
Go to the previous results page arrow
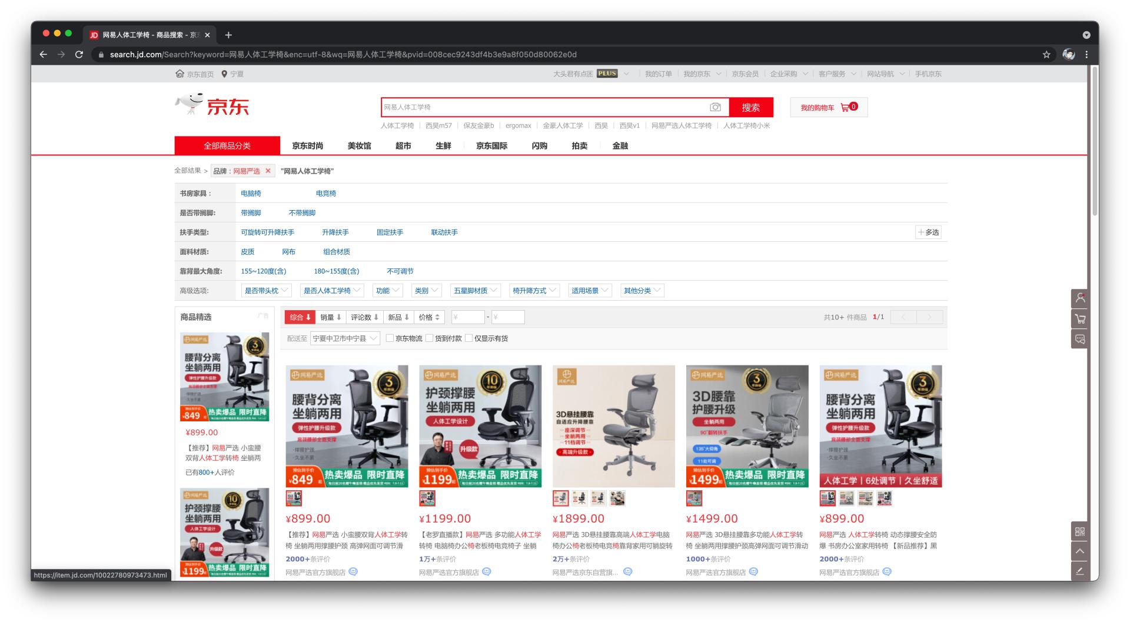pos(903,317)
